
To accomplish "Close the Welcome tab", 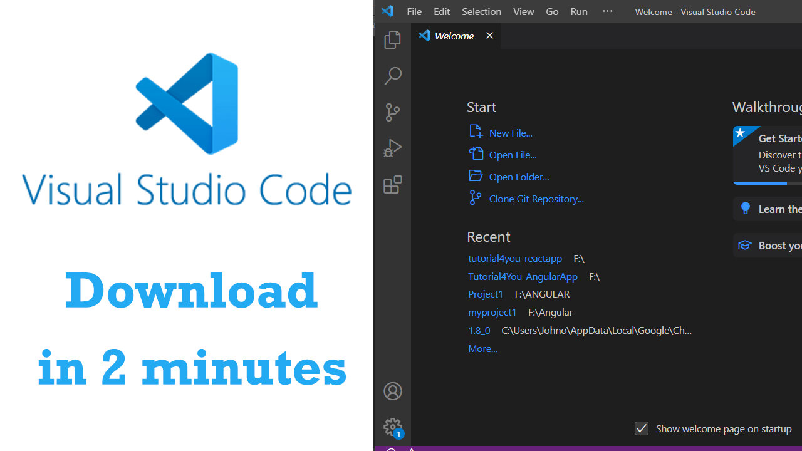I will [489, 36].
